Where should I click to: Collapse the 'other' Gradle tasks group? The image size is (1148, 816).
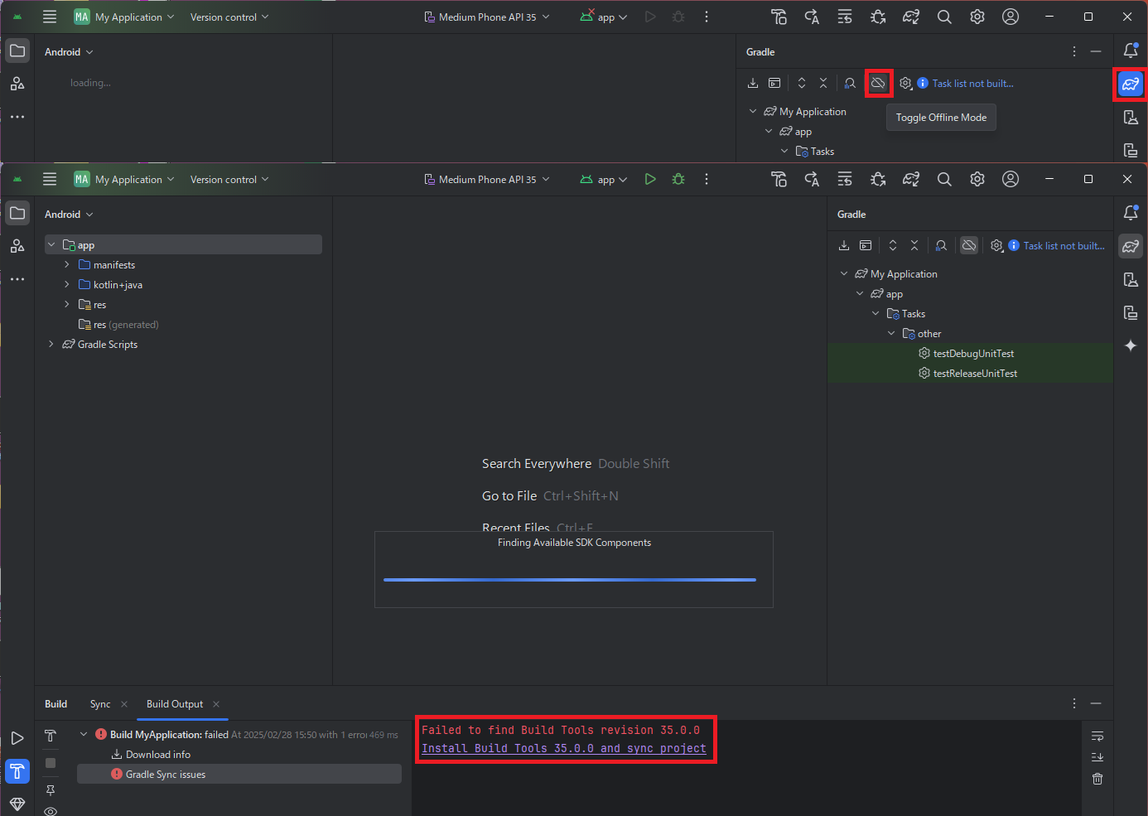coord(891,334)
